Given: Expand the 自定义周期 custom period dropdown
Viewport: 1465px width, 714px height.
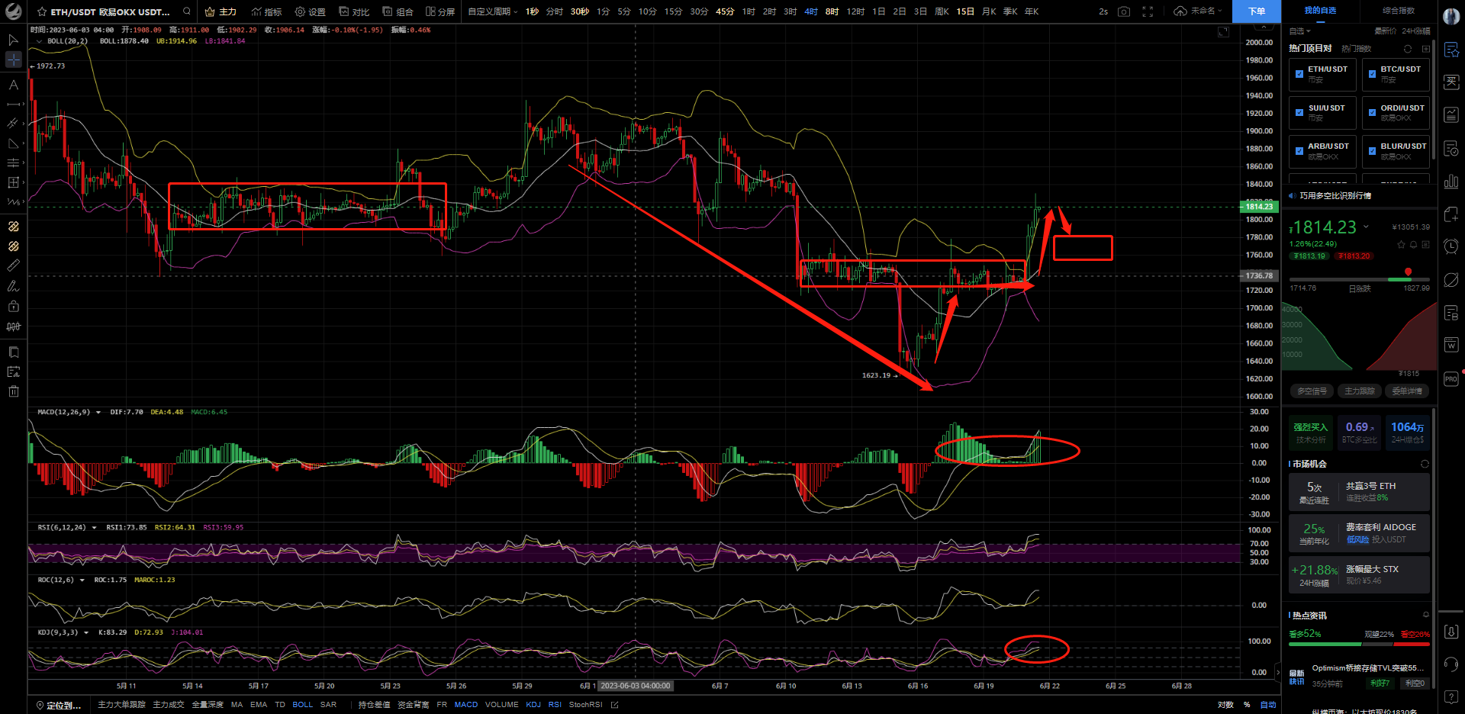Looking at the screenshot, I should point(492,11).
